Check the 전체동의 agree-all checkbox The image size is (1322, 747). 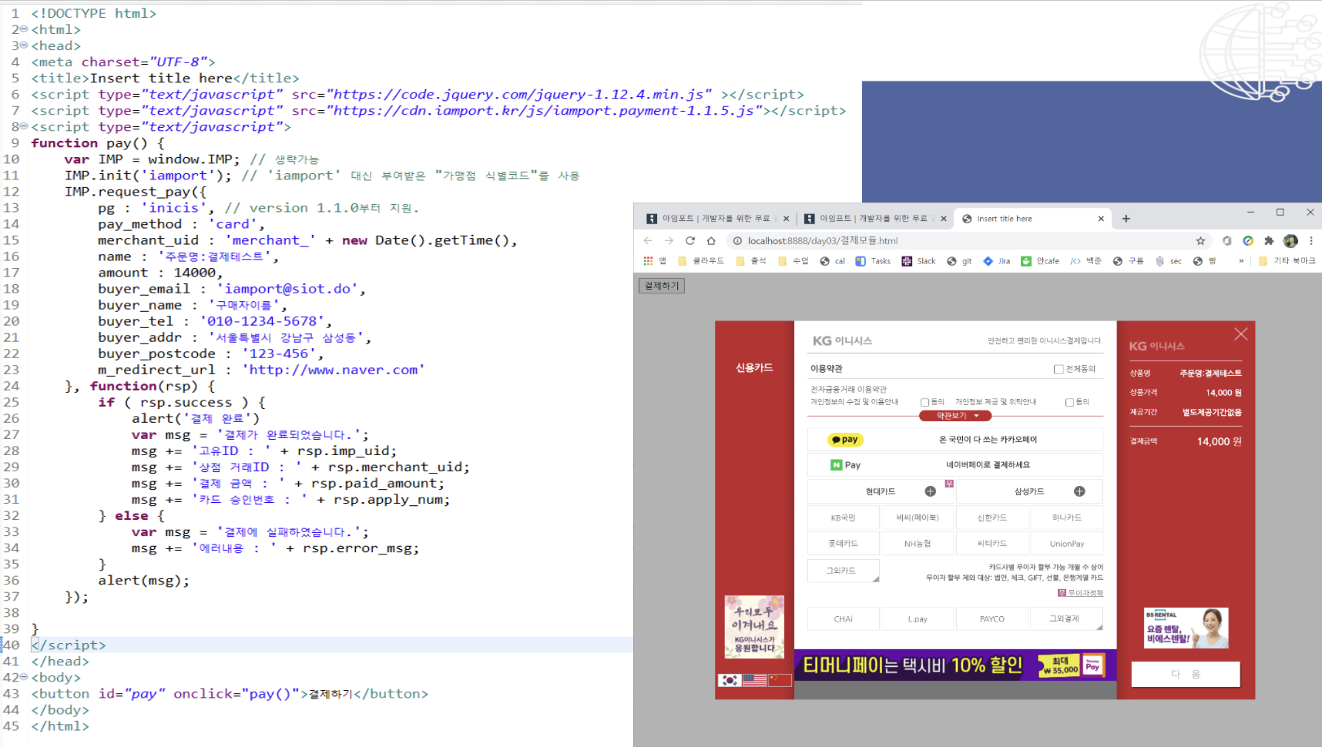pyautogui.click(x=1059, y=369)
